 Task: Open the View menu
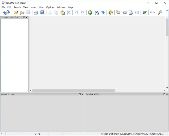point(26,7)
